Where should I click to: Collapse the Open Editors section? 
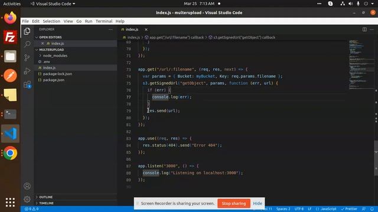tap(50, 37)
